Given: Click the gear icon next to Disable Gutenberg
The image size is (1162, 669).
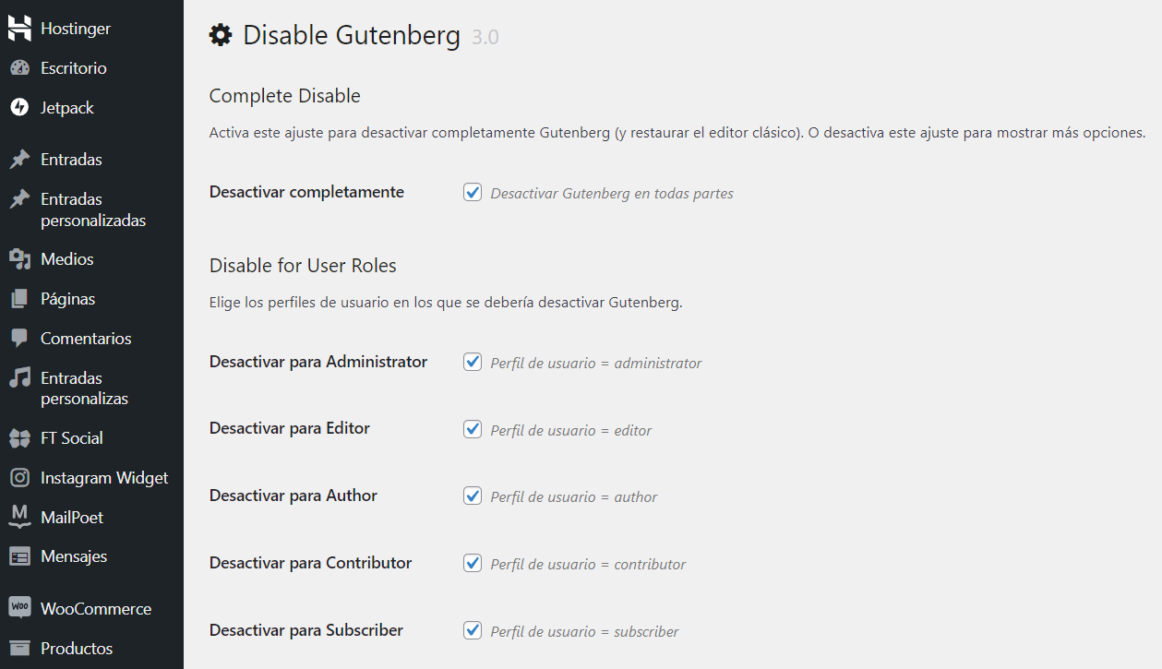Looking at the screenshot, I should tap(220, 34).
